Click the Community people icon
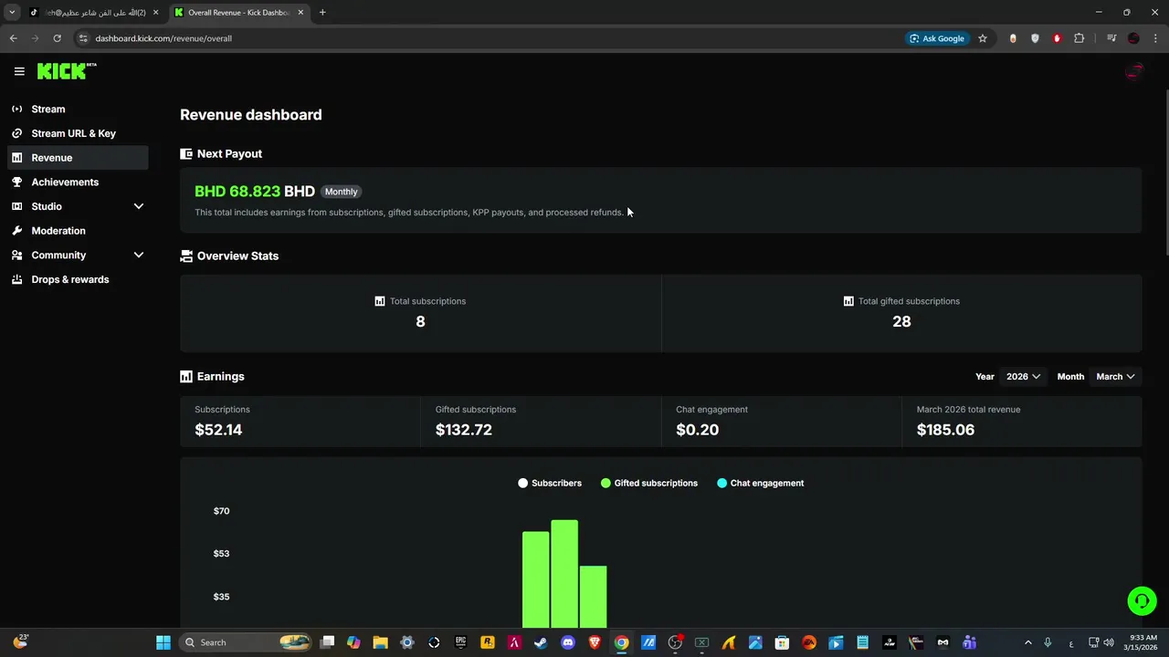Screen dimensions: 1169x657 click(16, 255)
